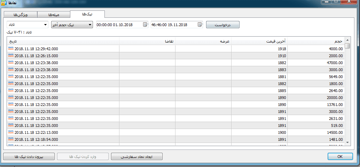Click tick icon in 12:22:13 row

point(11,132)
